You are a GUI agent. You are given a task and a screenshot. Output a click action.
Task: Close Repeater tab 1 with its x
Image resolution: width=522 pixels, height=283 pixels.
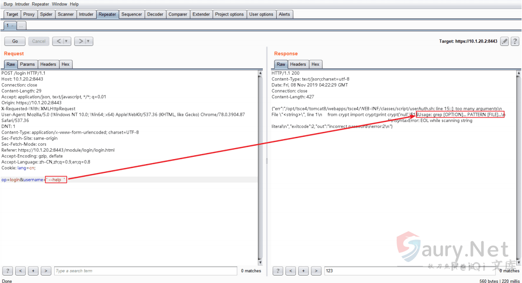click(13, 25)
